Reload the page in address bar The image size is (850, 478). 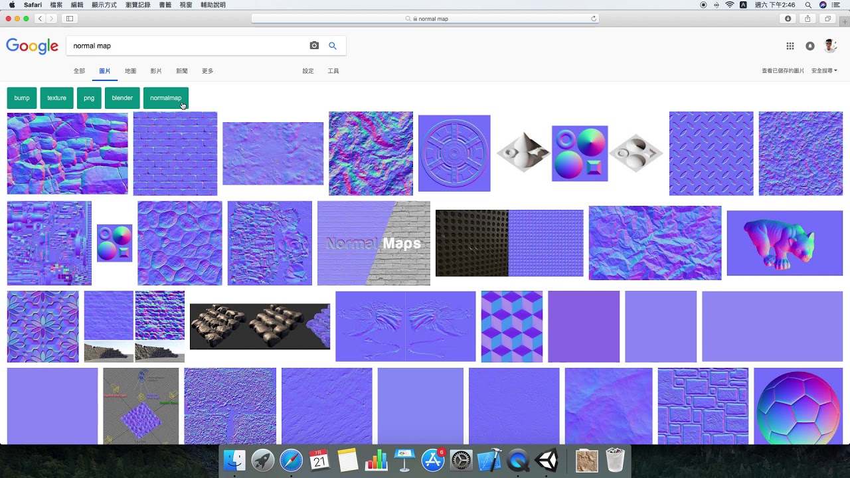pos(593,19)
